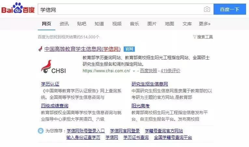
Task: Open the 地图 tab
Action: coord(170,24)
